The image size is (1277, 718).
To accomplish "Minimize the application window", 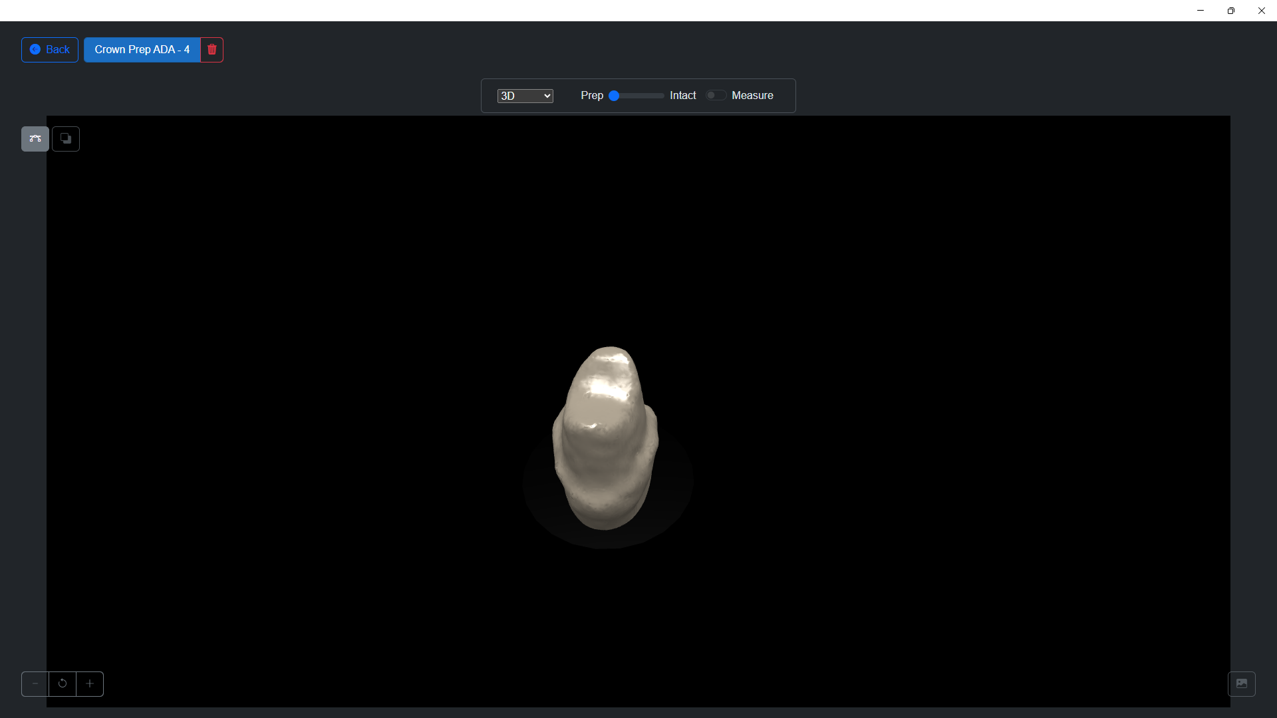I will 1201,11.
